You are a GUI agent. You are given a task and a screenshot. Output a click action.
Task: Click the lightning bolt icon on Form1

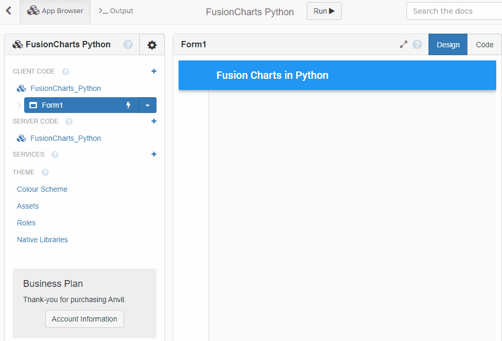pyautogui.click(x=128, y=105)
